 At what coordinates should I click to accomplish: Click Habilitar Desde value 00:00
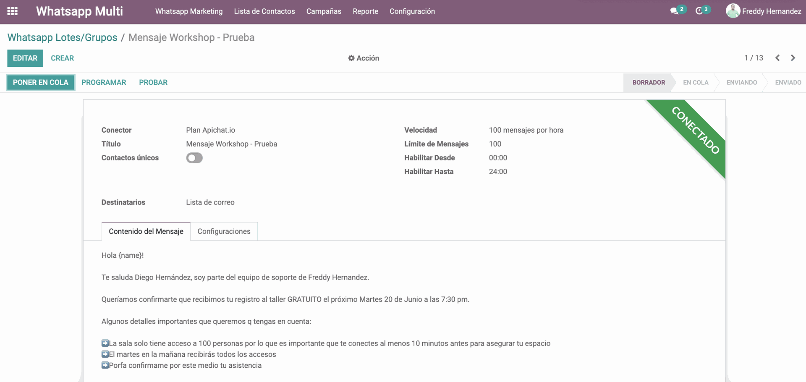498,158
